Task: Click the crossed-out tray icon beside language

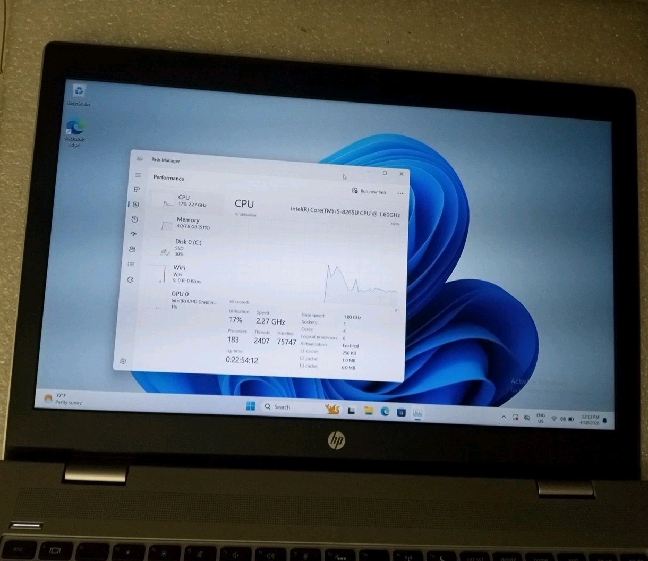Action: [527, 418]
